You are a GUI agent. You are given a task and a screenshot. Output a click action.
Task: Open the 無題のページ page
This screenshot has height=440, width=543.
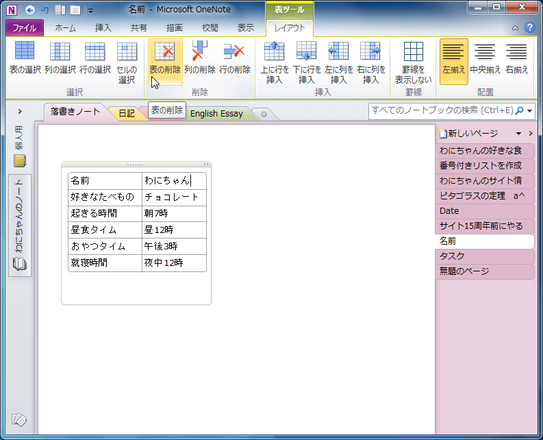click(x=485, y=271)
